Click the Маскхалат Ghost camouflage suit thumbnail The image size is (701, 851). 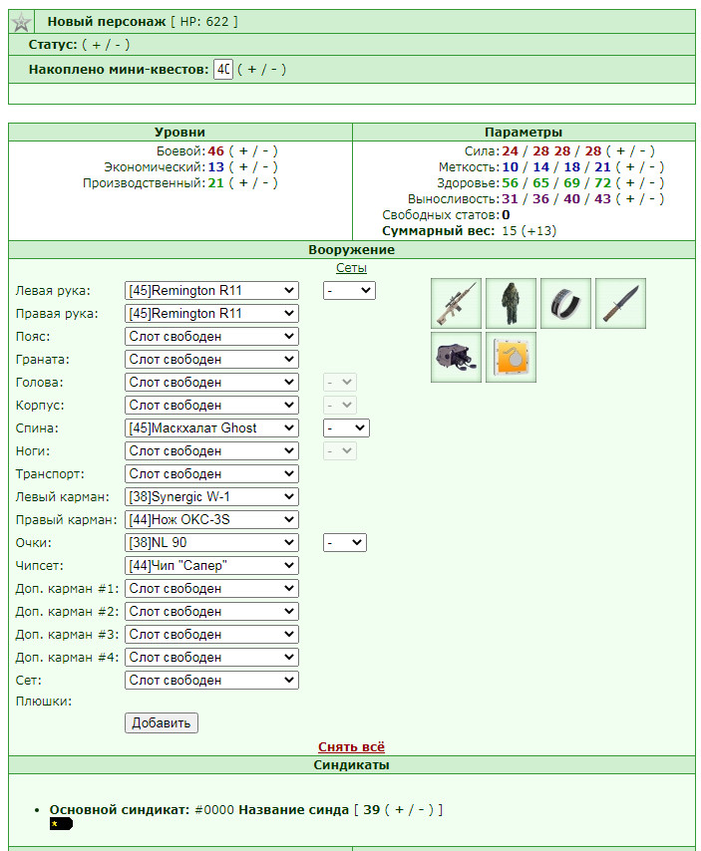coord(511,303)
